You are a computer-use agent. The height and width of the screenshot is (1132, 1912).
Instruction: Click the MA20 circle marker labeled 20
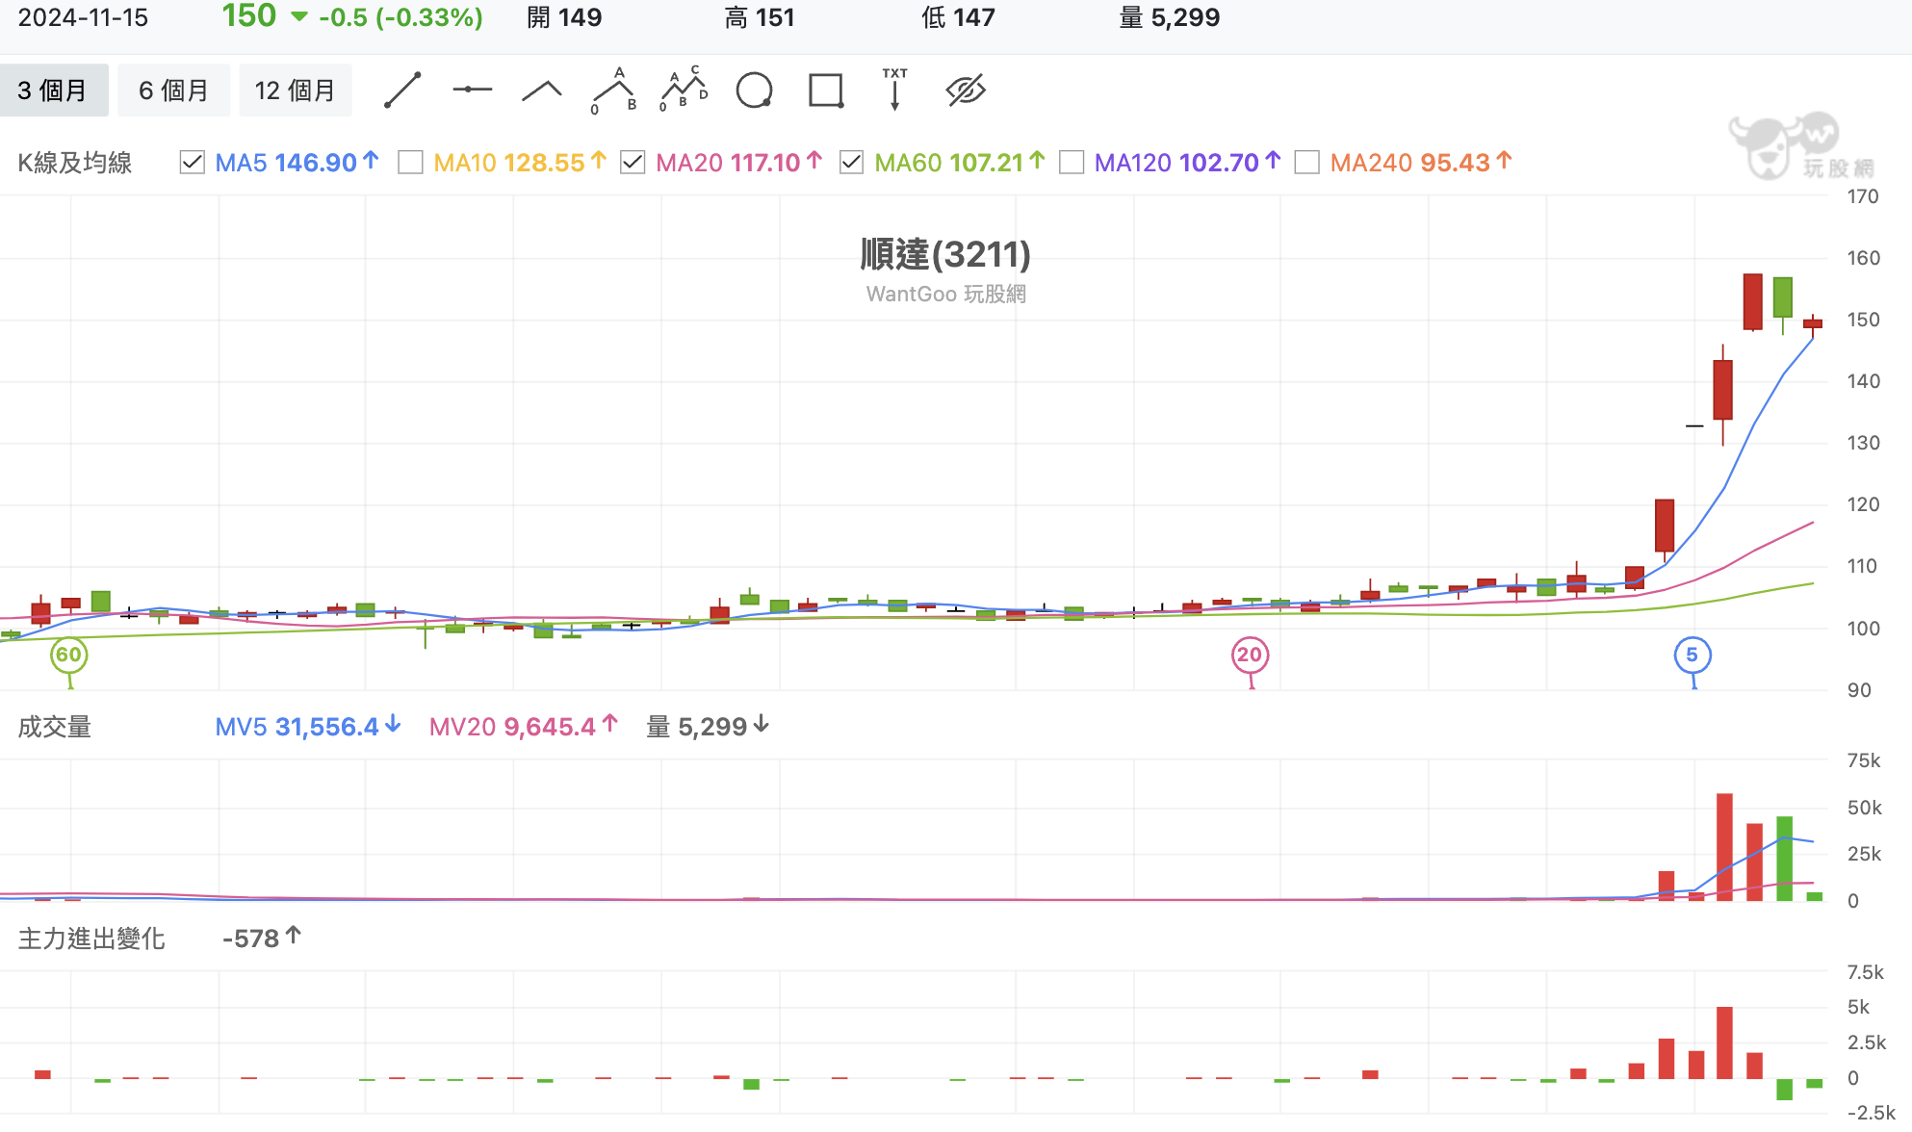[1250, 656]
